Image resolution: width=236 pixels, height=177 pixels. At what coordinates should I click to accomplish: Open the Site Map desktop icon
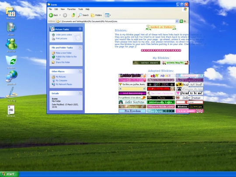pos(10,13)
